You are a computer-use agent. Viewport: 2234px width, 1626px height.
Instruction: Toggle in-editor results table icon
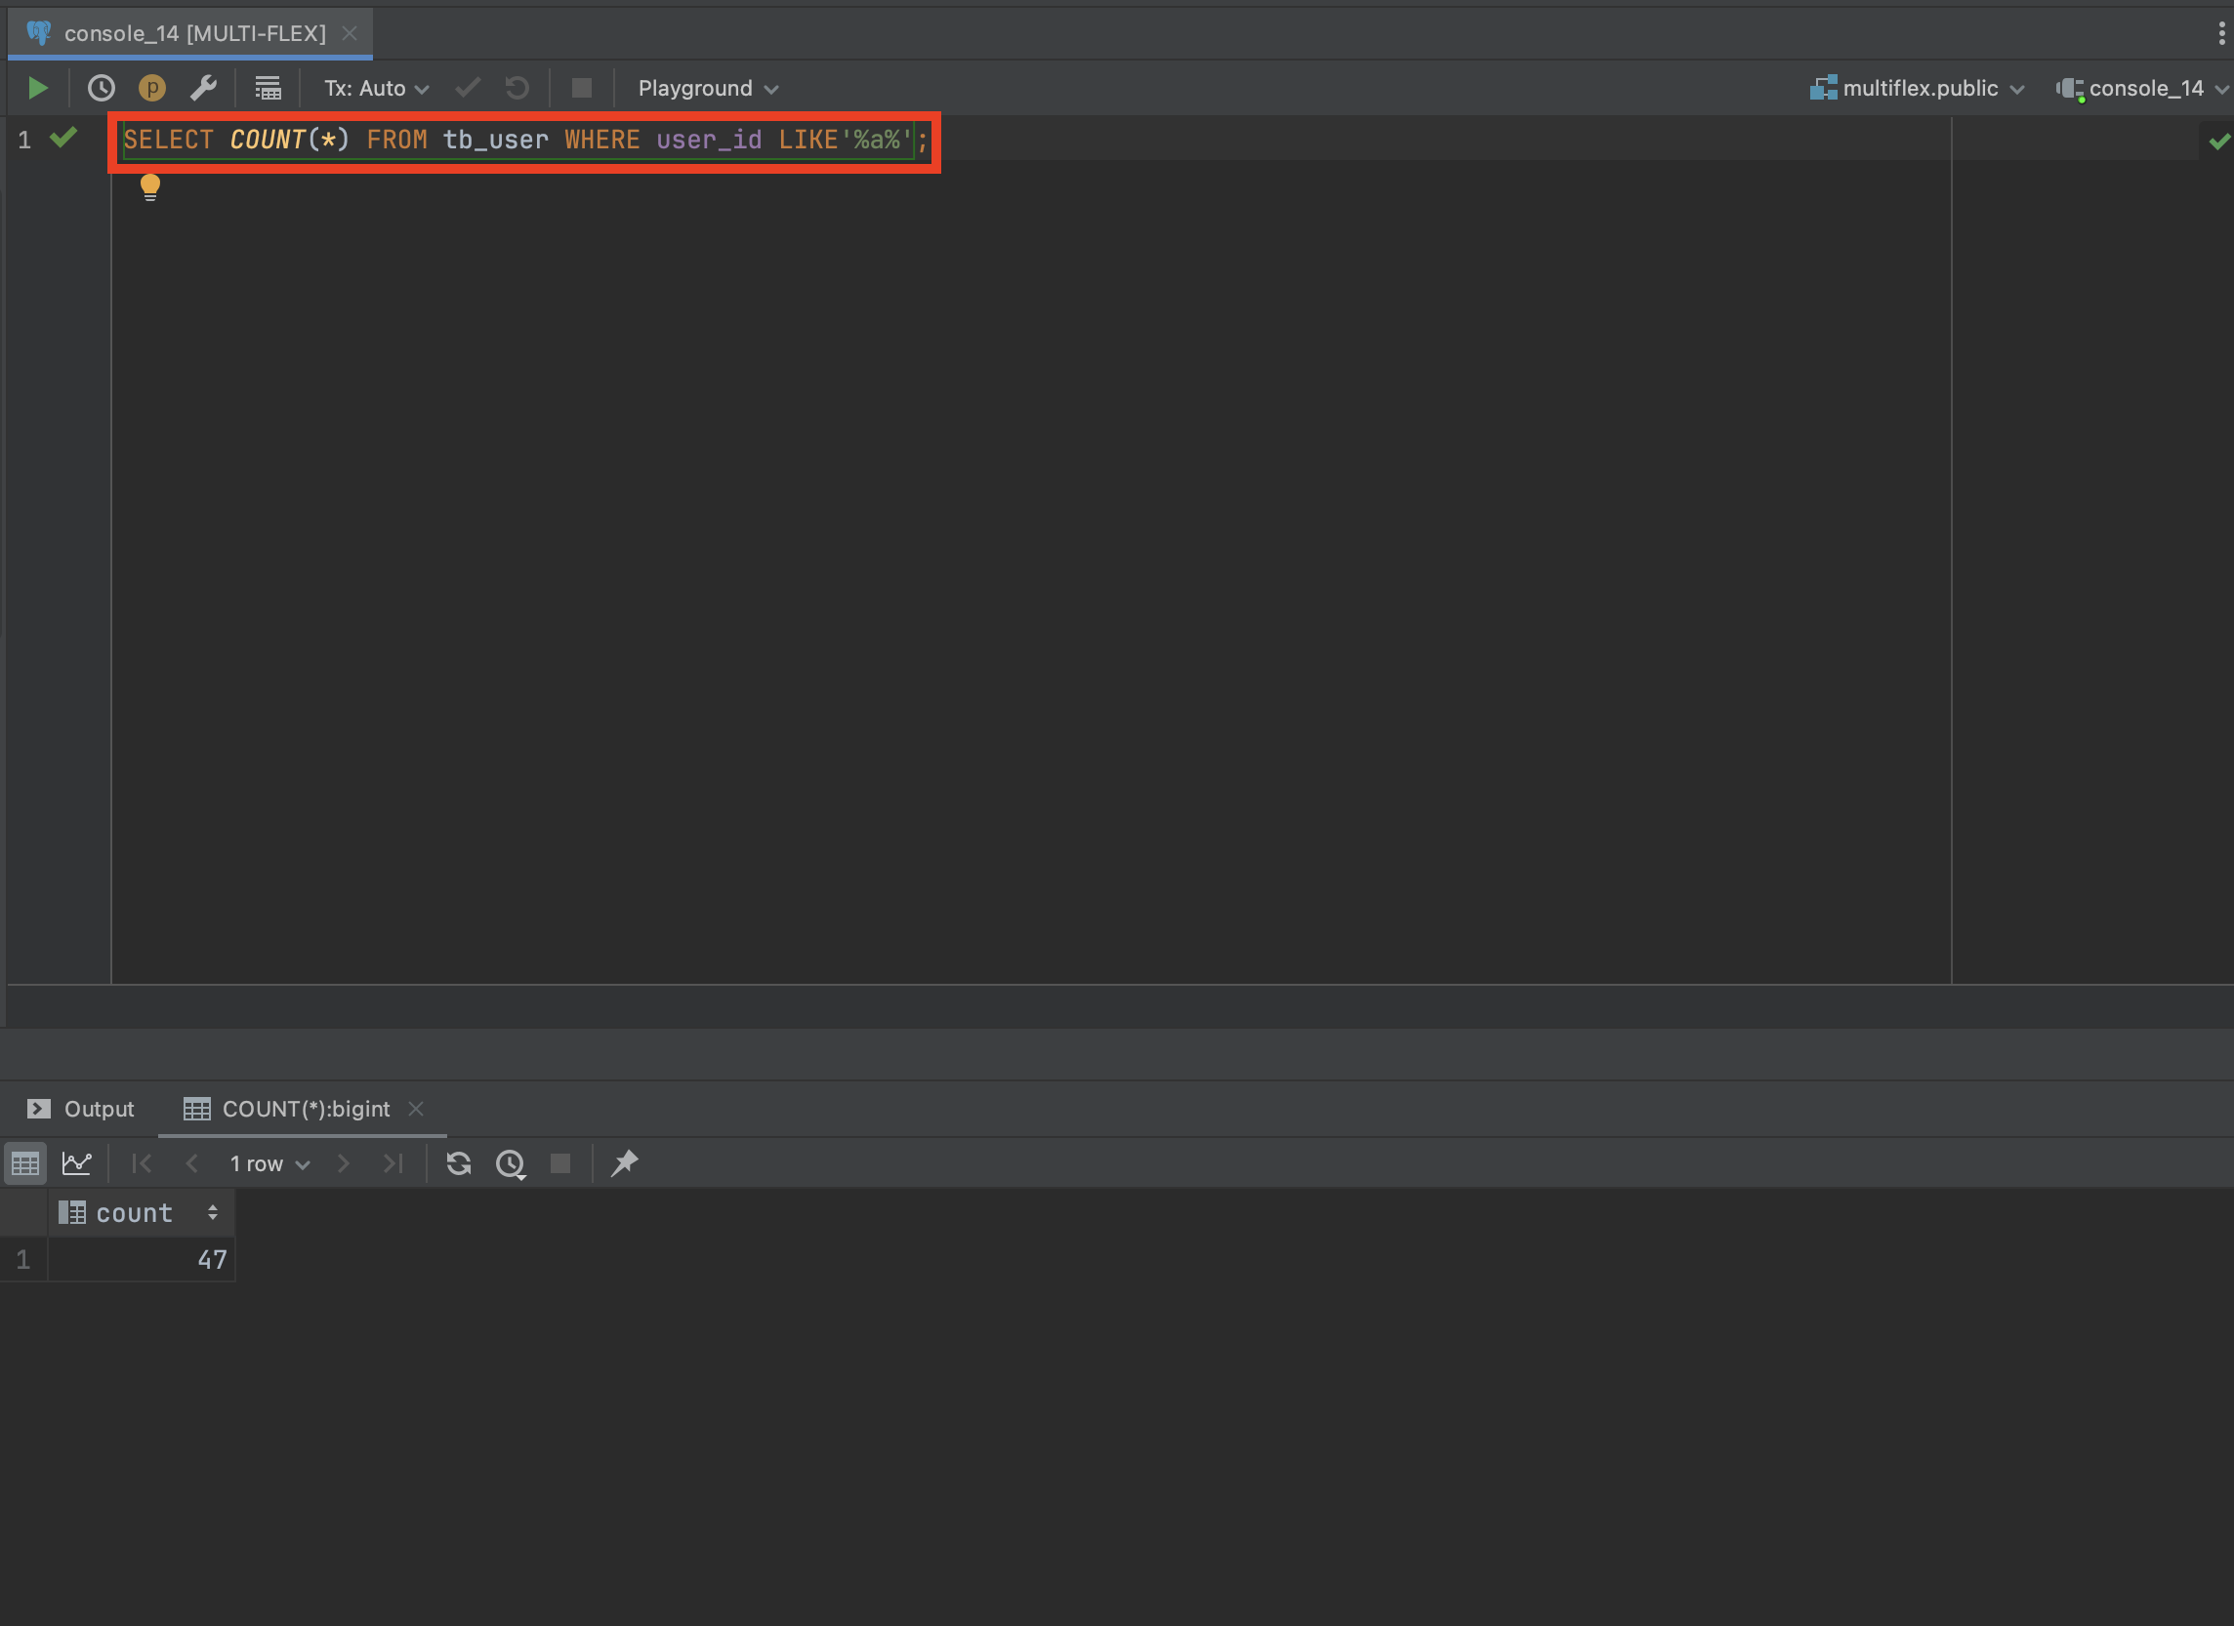click(x=268, y=89)
